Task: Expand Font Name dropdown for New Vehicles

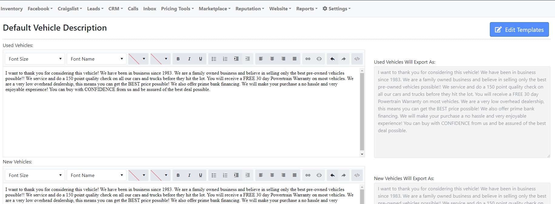Action: [96, 175]
